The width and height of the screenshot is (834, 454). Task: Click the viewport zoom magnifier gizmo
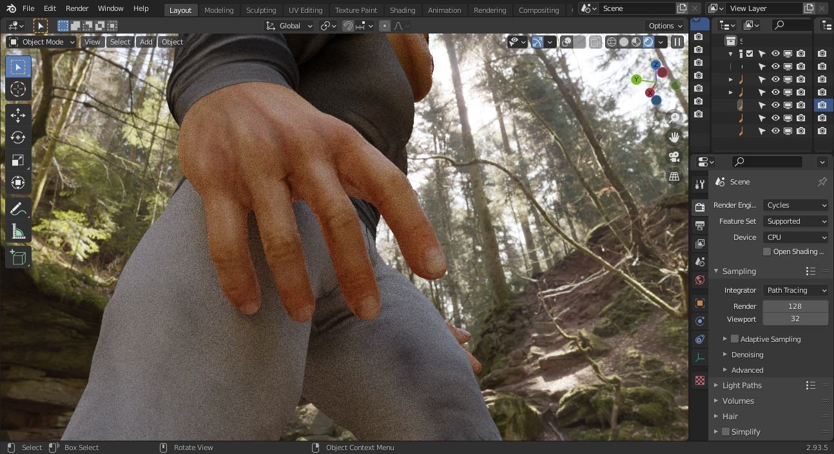coord(674,117)
